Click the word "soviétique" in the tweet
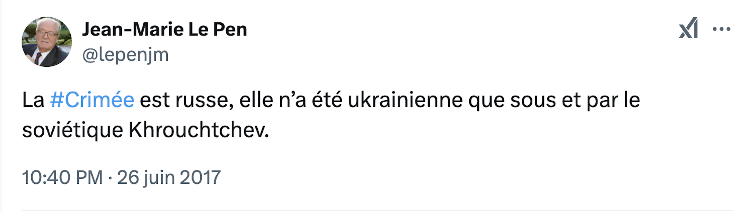 (x=73, y=130)
